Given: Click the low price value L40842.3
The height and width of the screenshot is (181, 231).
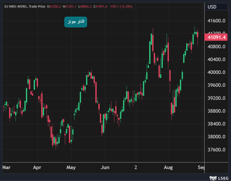Looking at the screenshot, I should tap(85, 6).
